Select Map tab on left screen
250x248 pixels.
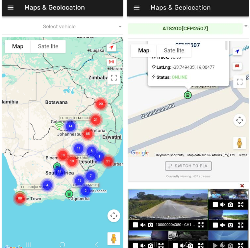tap(18, 46)
